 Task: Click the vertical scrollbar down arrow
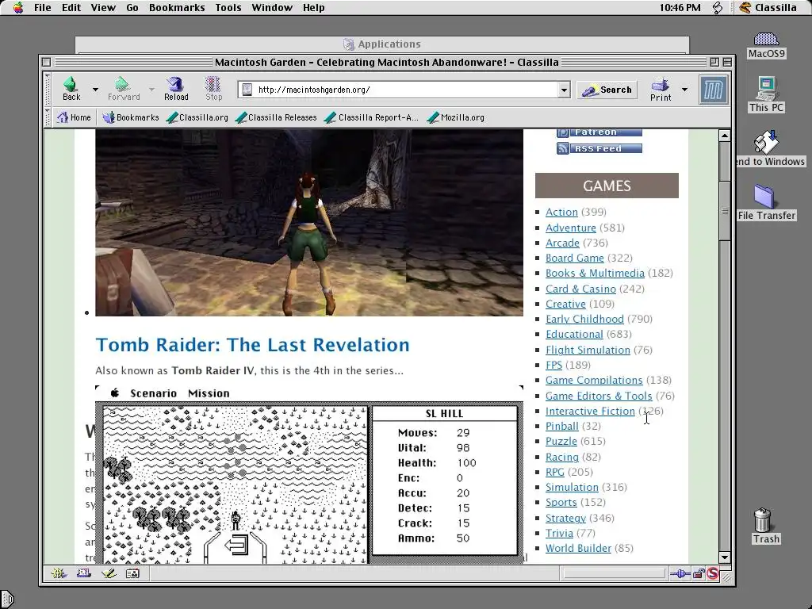(x=725, y=557)
